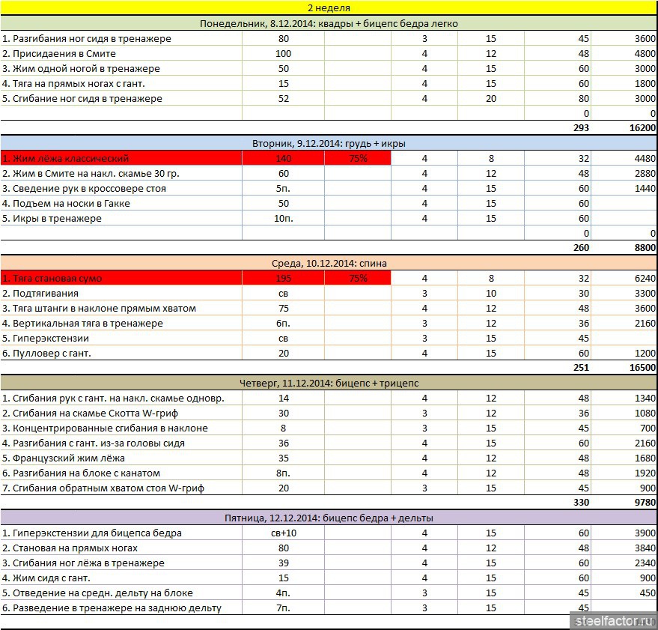Select Thursday reps total 330
Viewport: 658px width, 630px height.
(x=581, y=503)
